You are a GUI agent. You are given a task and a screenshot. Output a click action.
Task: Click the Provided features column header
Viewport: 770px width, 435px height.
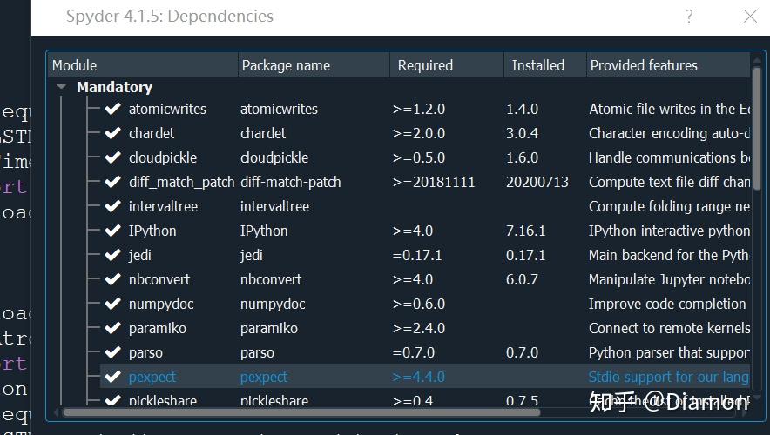click(668, 65)
